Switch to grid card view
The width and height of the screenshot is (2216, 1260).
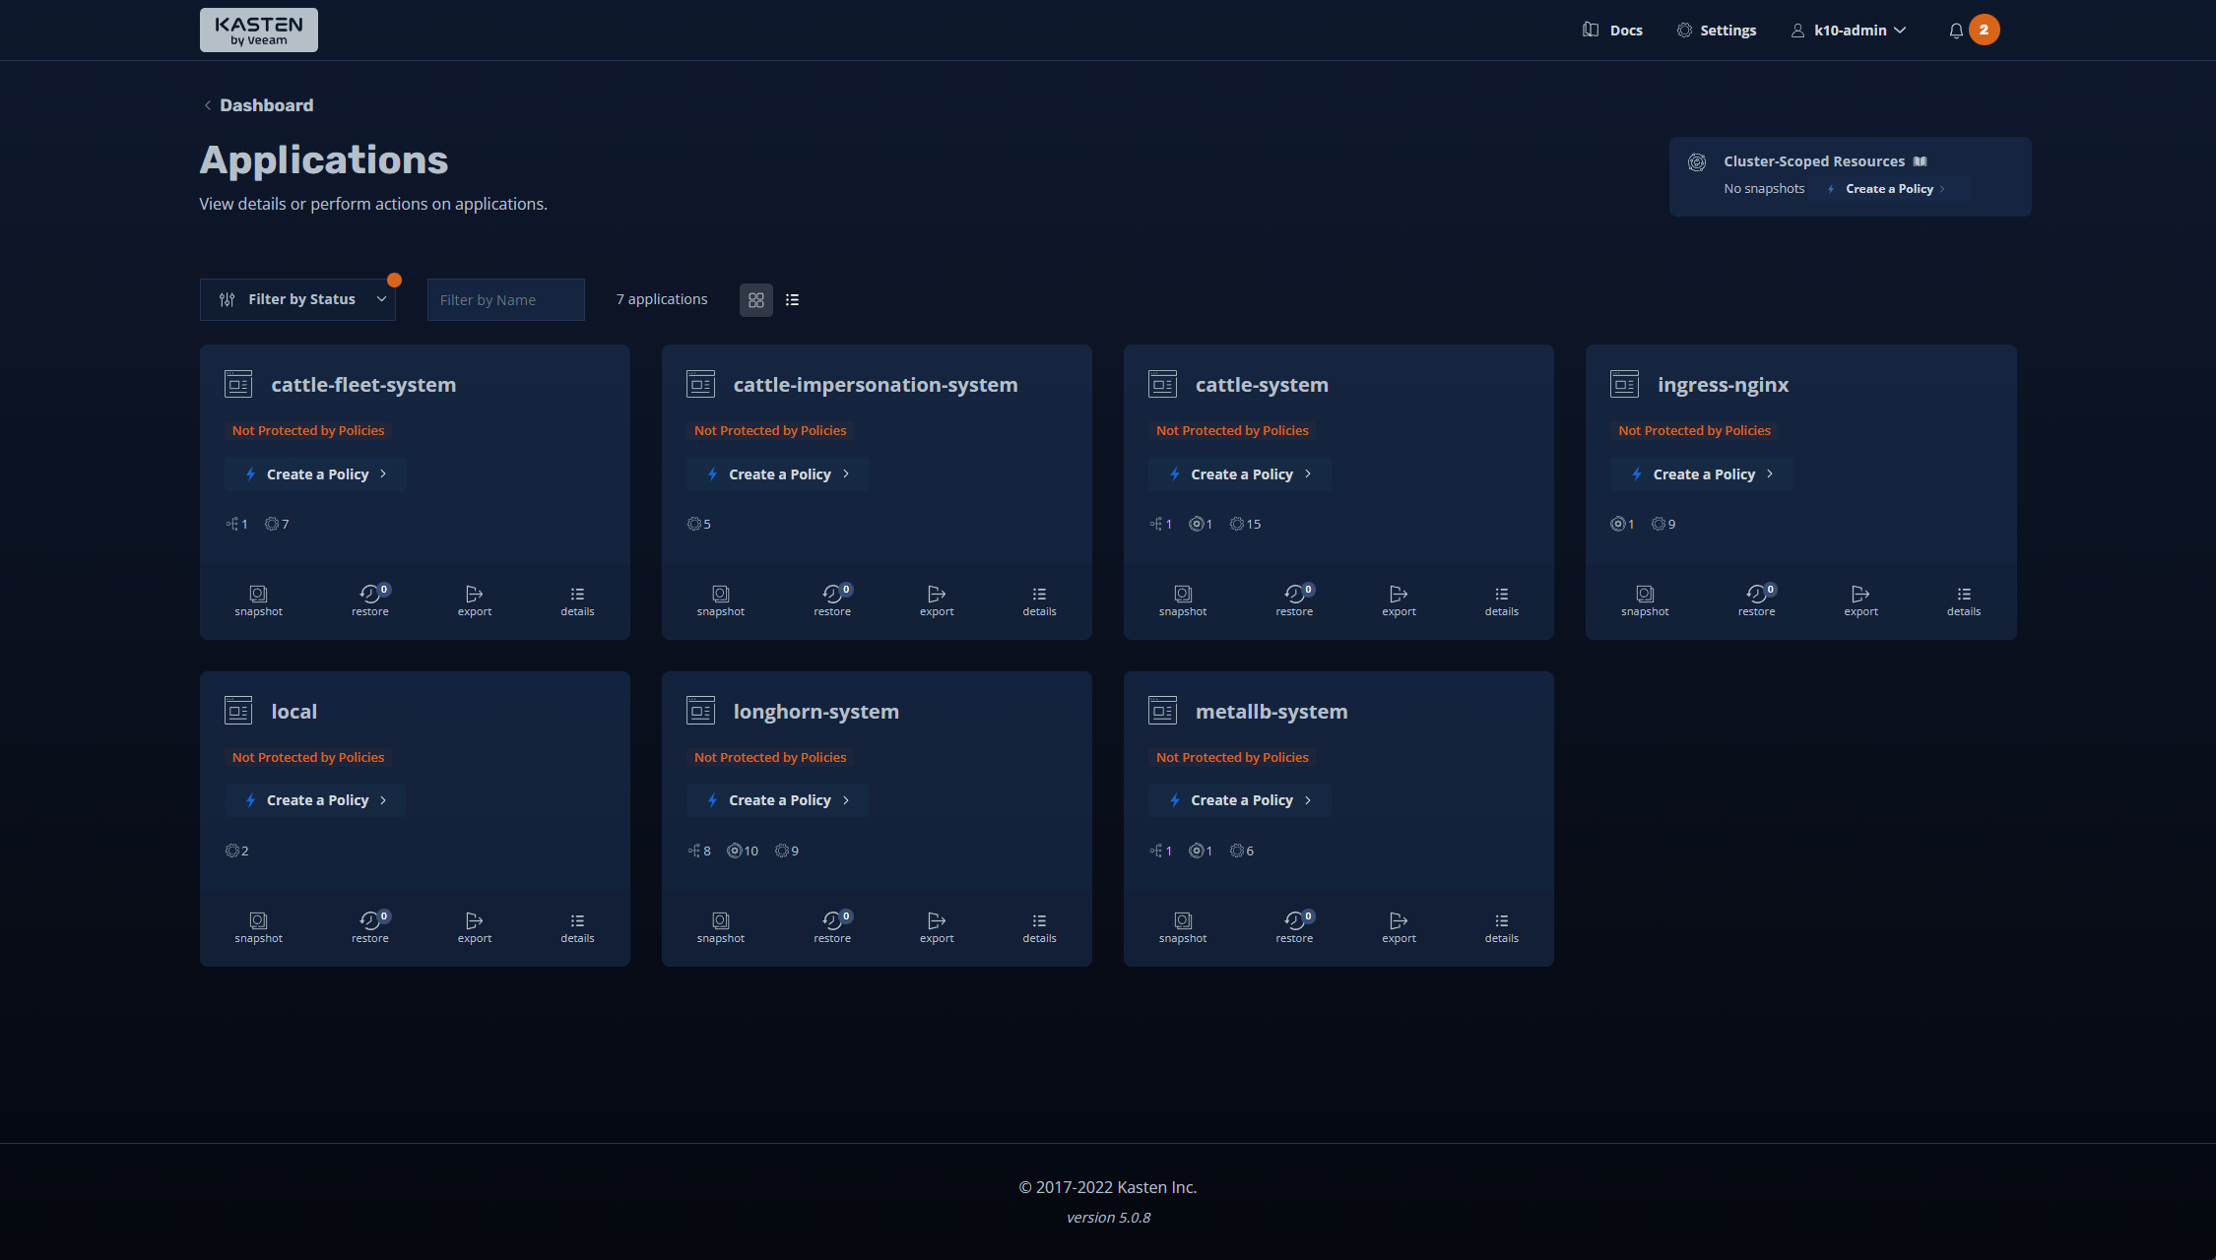pyautogui.click(x=755, y=300)
